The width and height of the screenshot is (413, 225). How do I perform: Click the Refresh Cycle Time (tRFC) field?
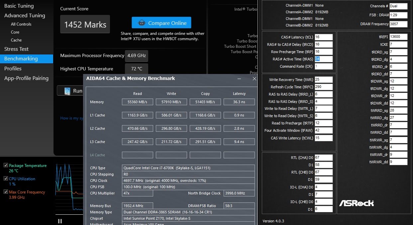click(323, 87)
